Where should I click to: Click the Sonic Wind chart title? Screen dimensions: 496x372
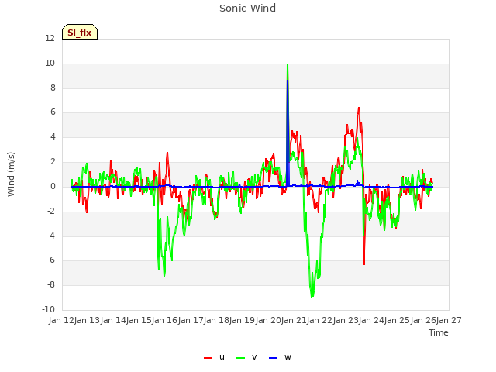tap(248, 9)
